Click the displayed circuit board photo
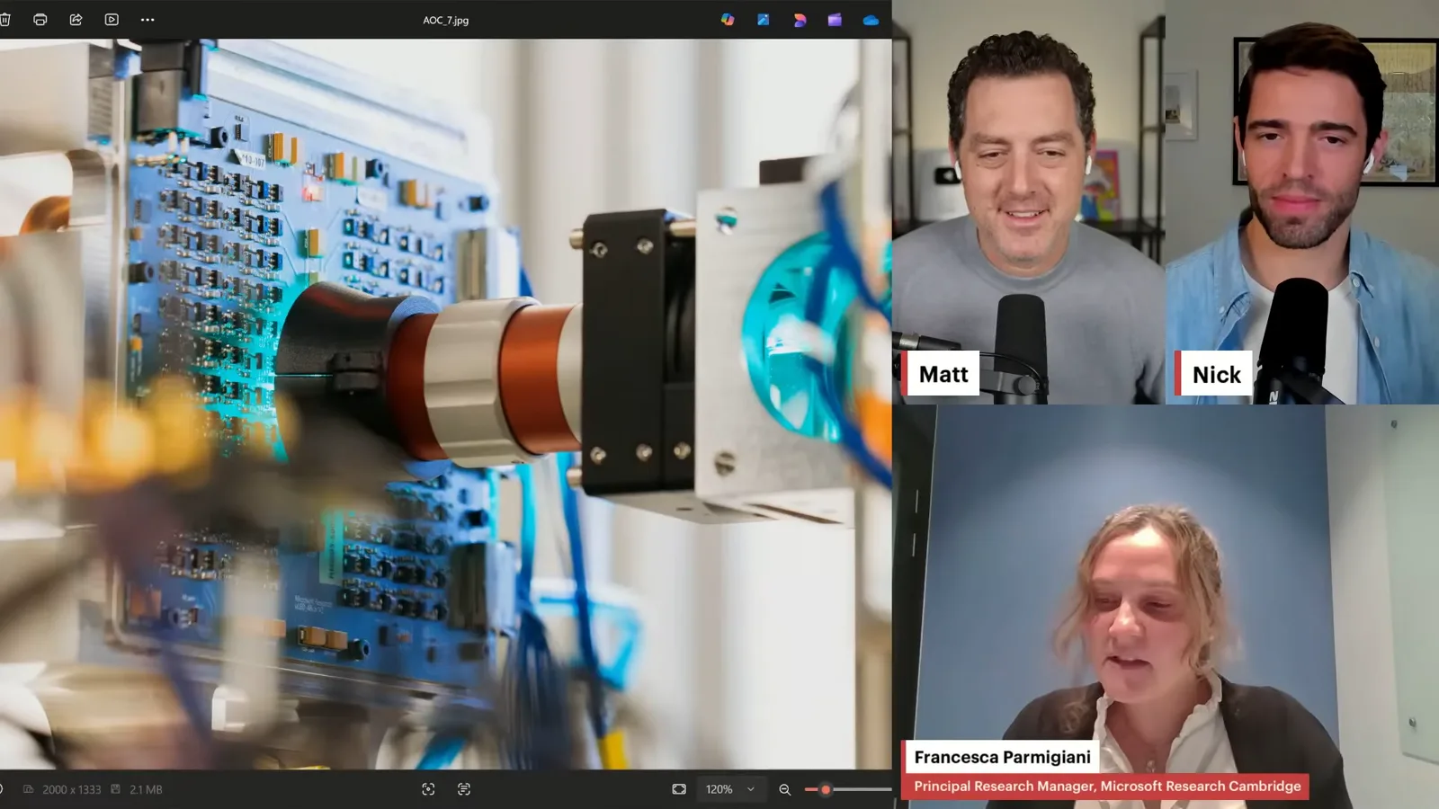This screenshot has height=809, width=1439. click(445, 404)
